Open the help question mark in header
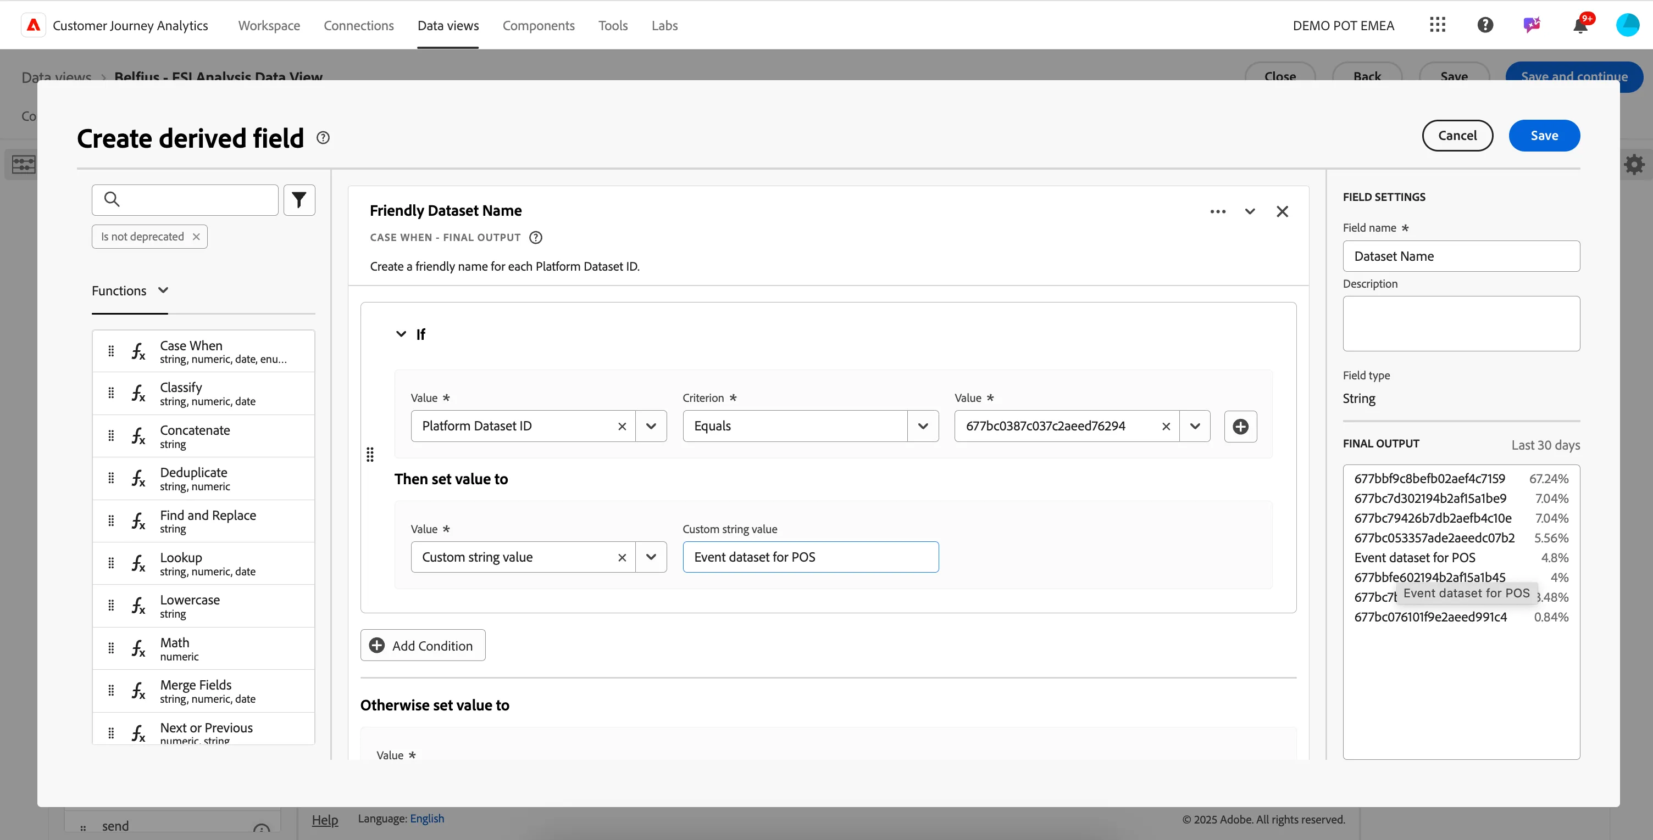 [1485, 25]
